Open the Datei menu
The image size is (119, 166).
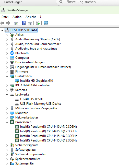coord(5,17)
